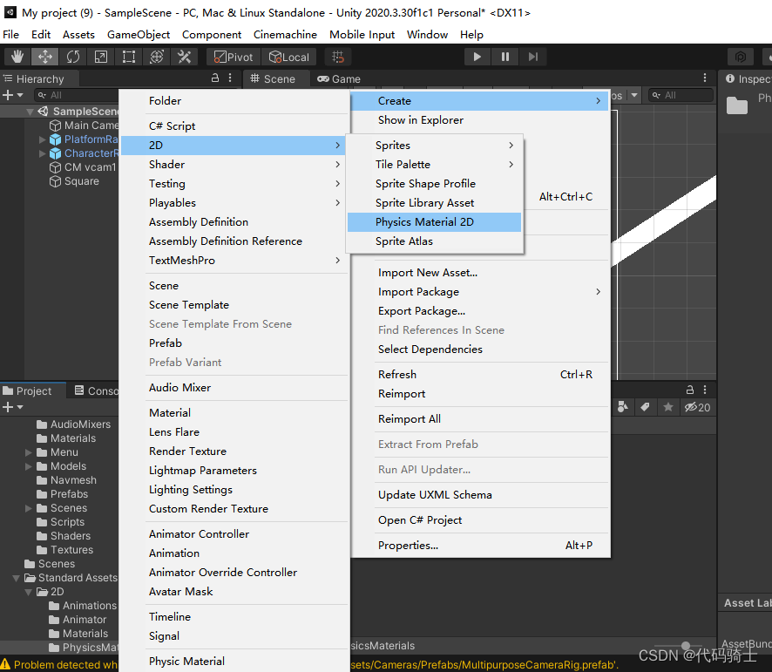This screenshot has width=772, height=672.
Task: Toggle favorites star icon in Project
Action: tap(668, 407)
